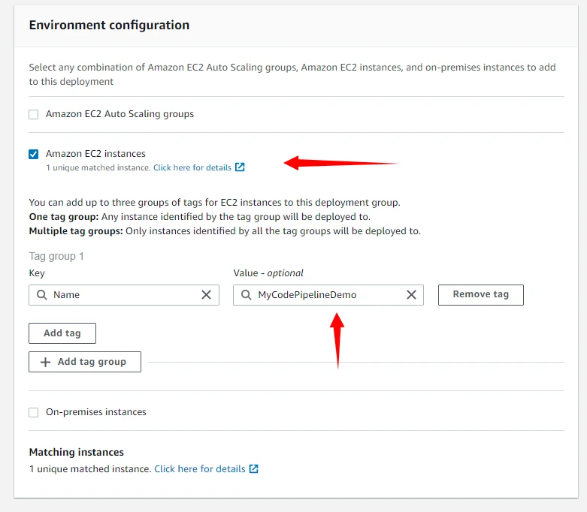The image size is (587, 512).
Task: Clear the MyCodePipelineDemo value with X
Action: click(411, 295)
